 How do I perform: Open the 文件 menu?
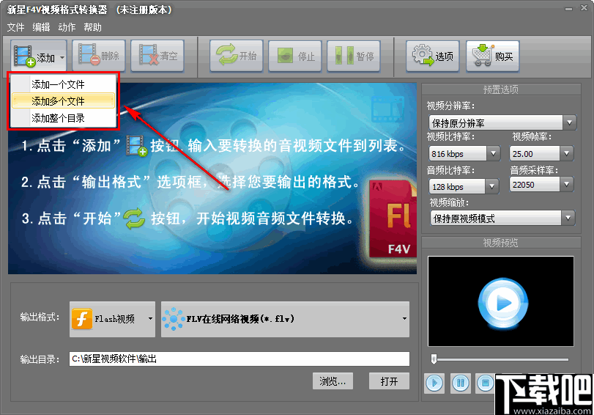(15, 27)
